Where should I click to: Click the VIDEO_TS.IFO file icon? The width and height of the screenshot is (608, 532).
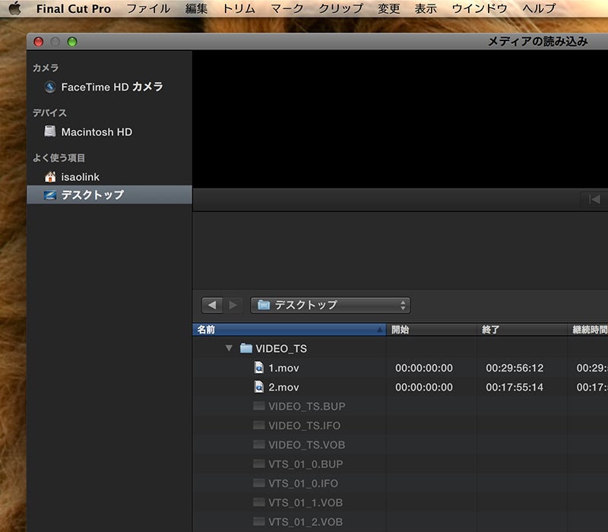click(x=259, y=426)
